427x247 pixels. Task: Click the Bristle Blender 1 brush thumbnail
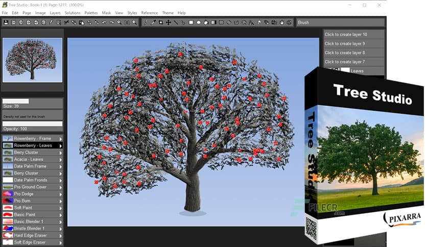click(x=8, y=229)
